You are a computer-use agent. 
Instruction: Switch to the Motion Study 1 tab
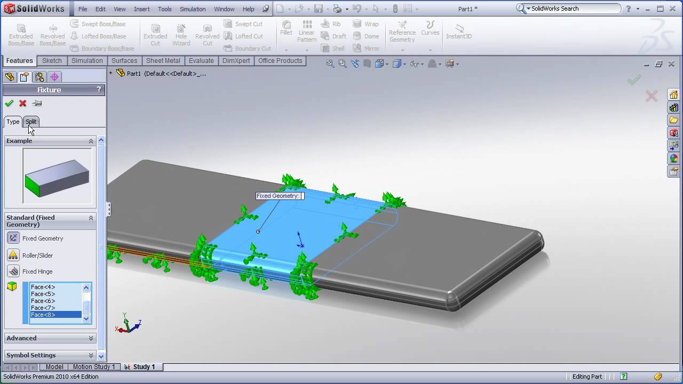click(94, 367)
